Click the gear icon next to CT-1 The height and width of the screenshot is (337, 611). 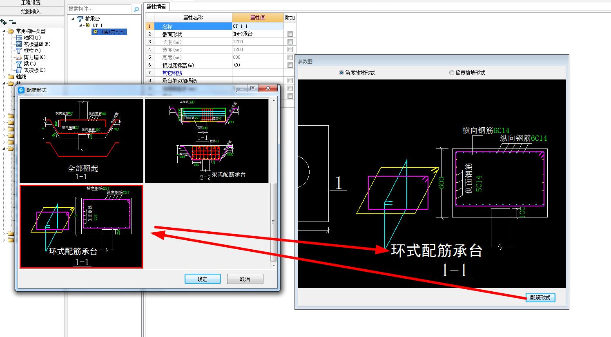[87, 25]
